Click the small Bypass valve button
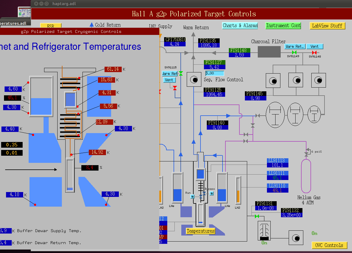 pyautogui.click(x=211, y=193)
